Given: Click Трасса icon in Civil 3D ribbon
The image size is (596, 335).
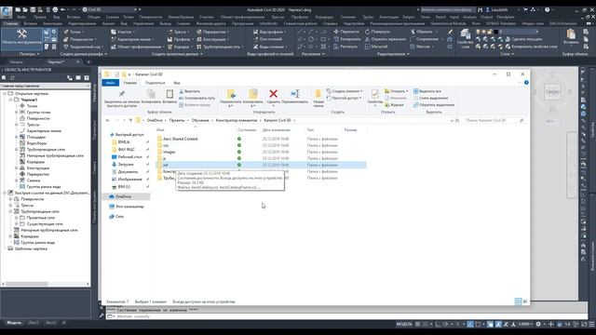Looking at the screenshot, I should (169, 32).
